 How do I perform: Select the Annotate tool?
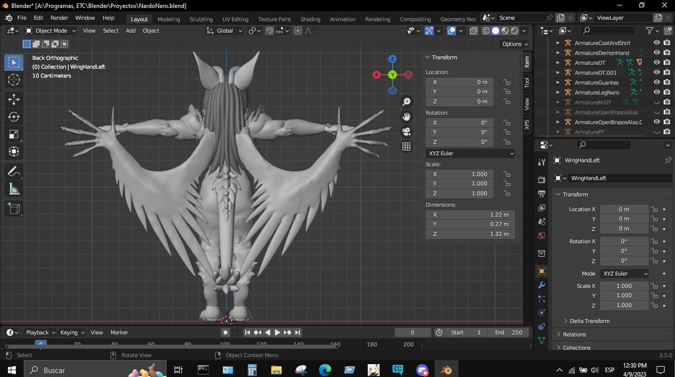(14, 172)
